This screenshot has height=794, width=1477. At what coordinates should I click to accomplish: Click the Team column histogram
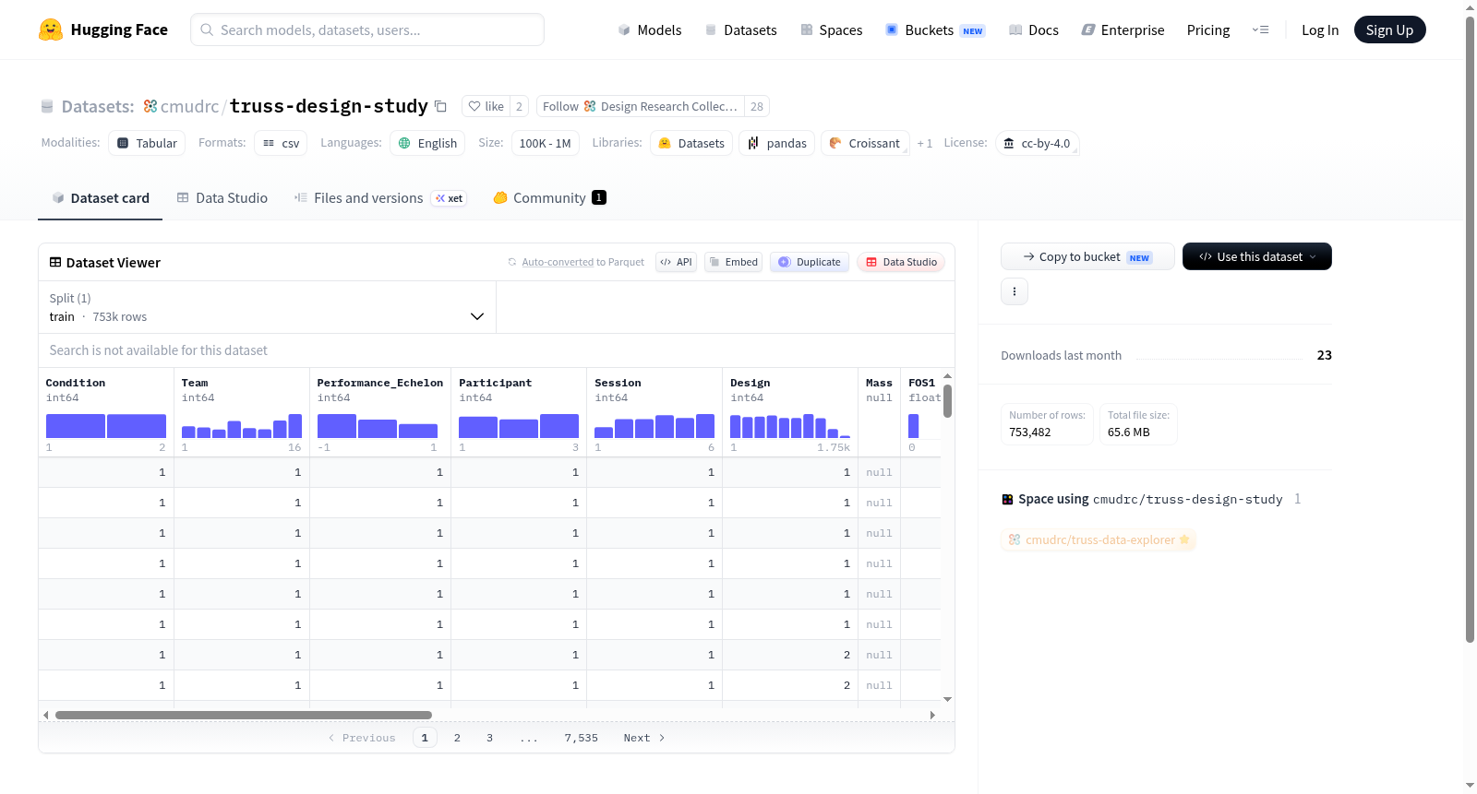(x=242, y=426)
